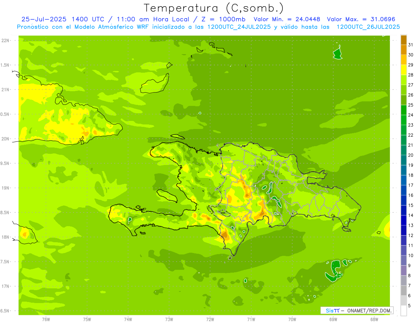Click the "Valor Max. = 31.0696" value
The image size is (420, 324).
click(x=361, y=19)
